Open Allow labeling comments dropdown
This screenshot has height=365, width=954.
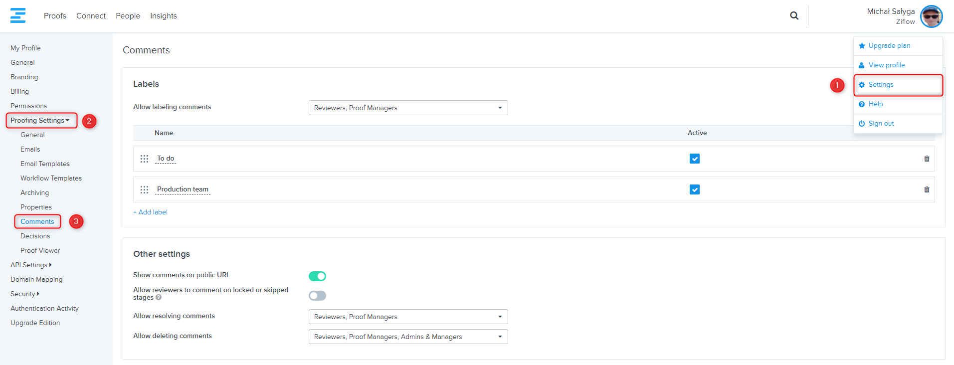click(x=408, y=108)
